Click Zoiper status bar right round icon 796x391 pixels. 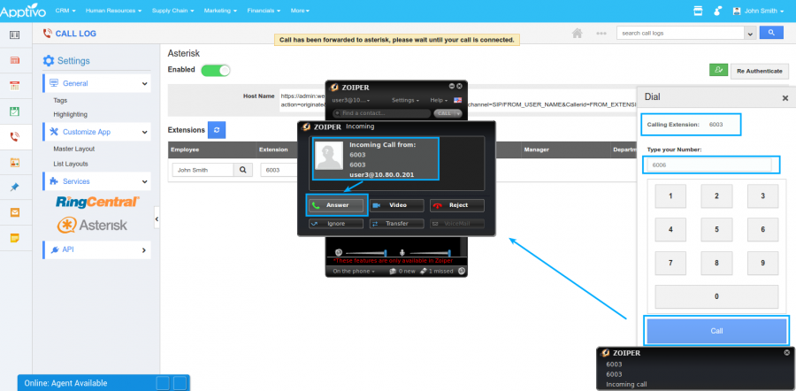pyautogui.click(x=461, y=271)
